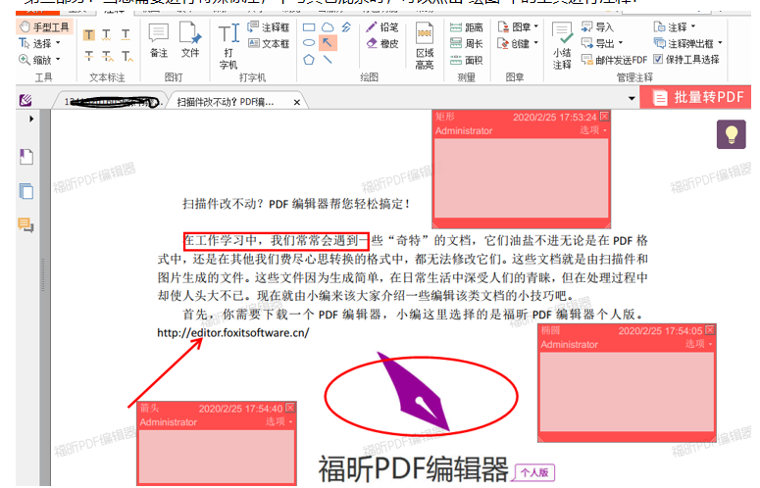
Task: Select the 注释框 callout tool
Action: pos(268,27)
